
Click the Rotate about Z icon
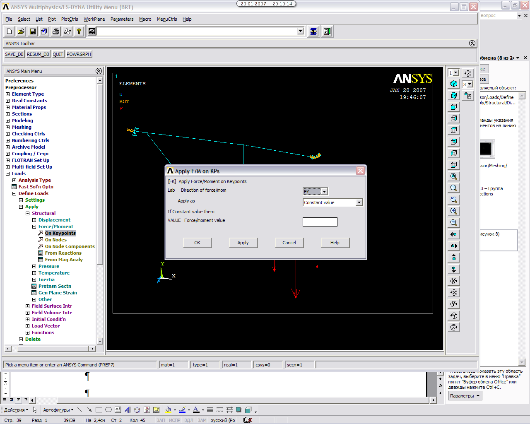pyautogui.click(x=454, y=327)
